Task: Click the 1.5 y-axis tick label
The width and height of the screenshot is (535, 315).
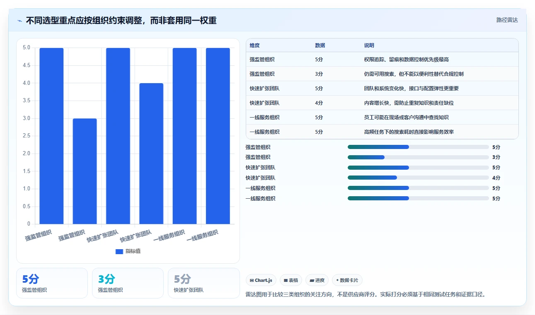Action: coord(27,171)
